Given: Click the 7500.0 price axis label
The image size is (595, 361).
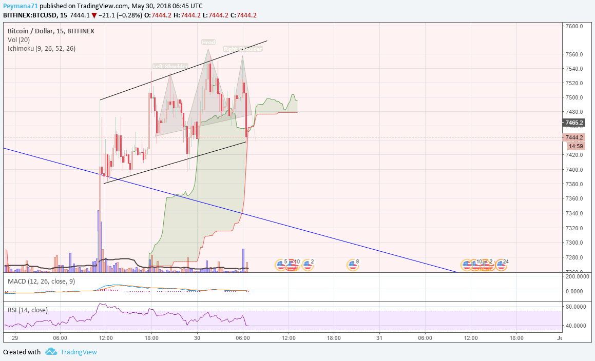Looking at the screenshot, I should 574,97.
